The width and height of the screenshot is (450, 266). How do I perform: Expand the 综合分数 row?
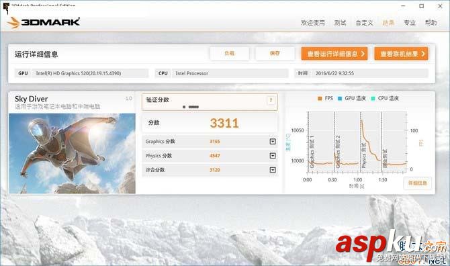(273, 170)
